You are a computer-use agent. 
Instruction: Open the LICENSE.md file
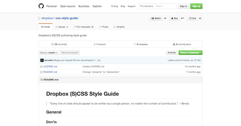(x=50, y=66)
